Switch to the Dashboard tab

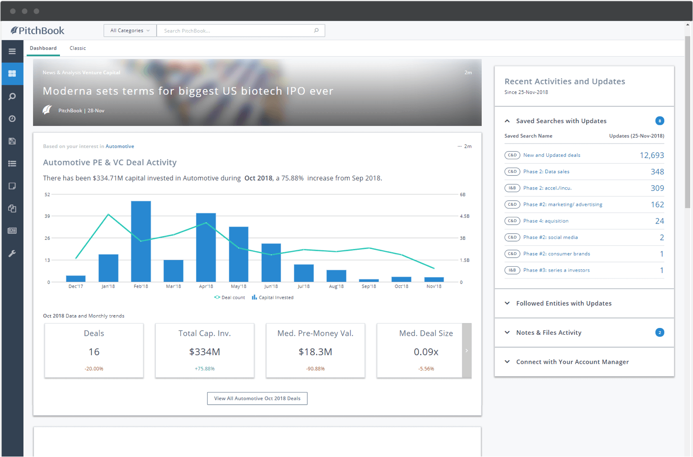click(x=43, y=48)
